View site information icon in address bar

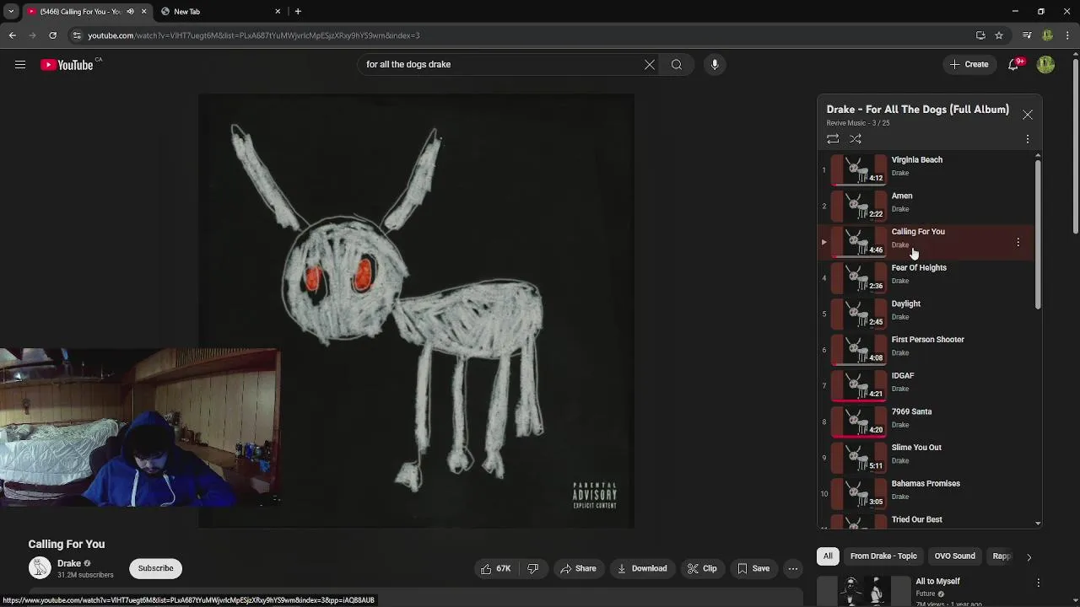coord(77,35)
